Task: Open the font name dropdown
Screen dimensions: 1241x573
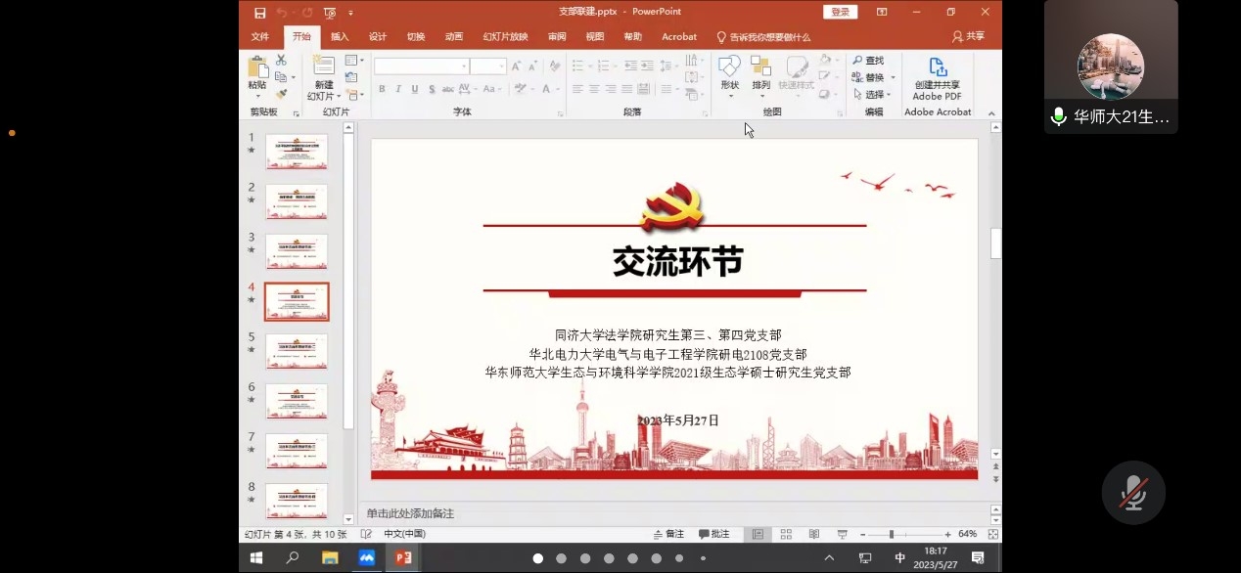Action: tap(464, 66)
